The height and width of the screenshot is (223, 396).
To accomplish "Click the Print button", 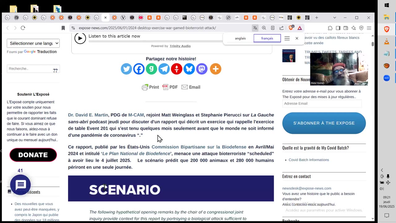I will (x=150, y=87).
